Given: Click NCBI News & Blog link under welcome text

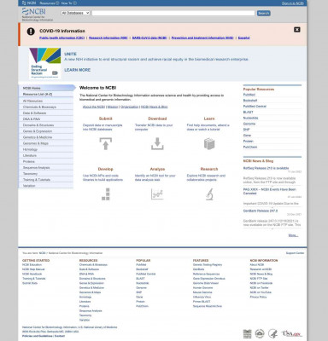Looking at the screenshot, I should [x=155, y=107].
